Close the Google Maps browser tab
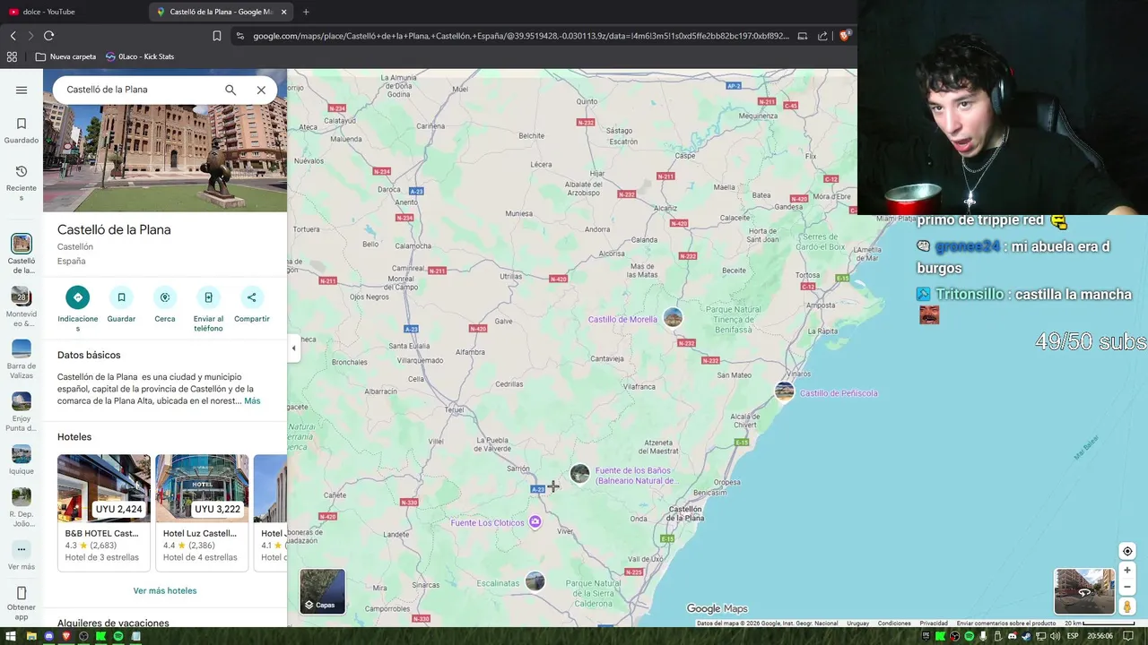The height and width of the screenshot is (645, 1148). click(x=284, y=12)
